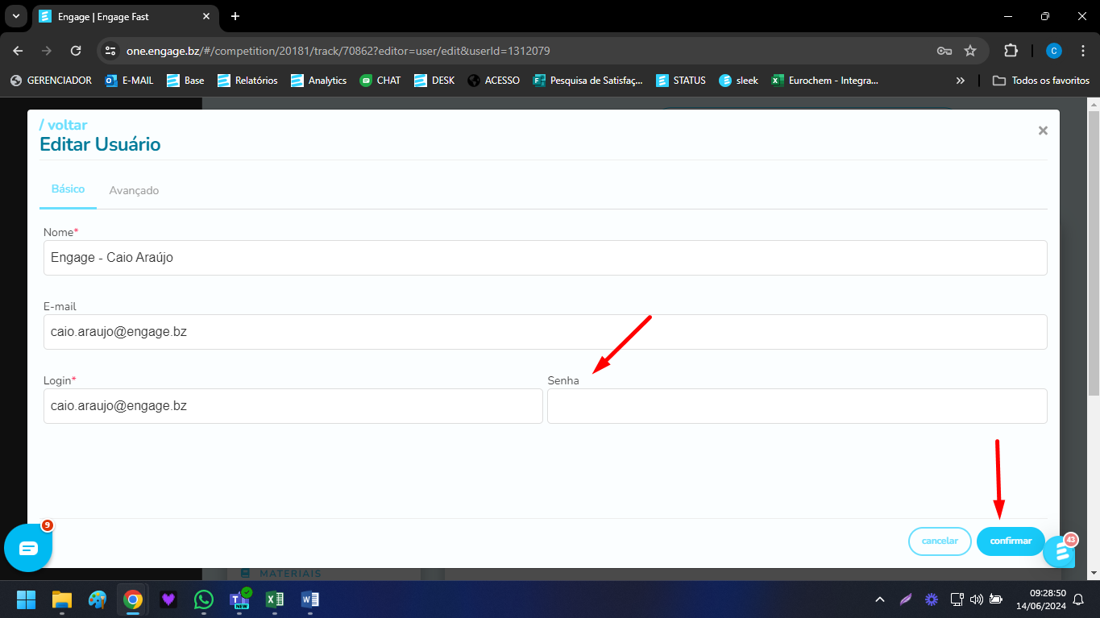Open the Chrome three-dot menu
The image size is (1100, 618).
[1081, 51]
